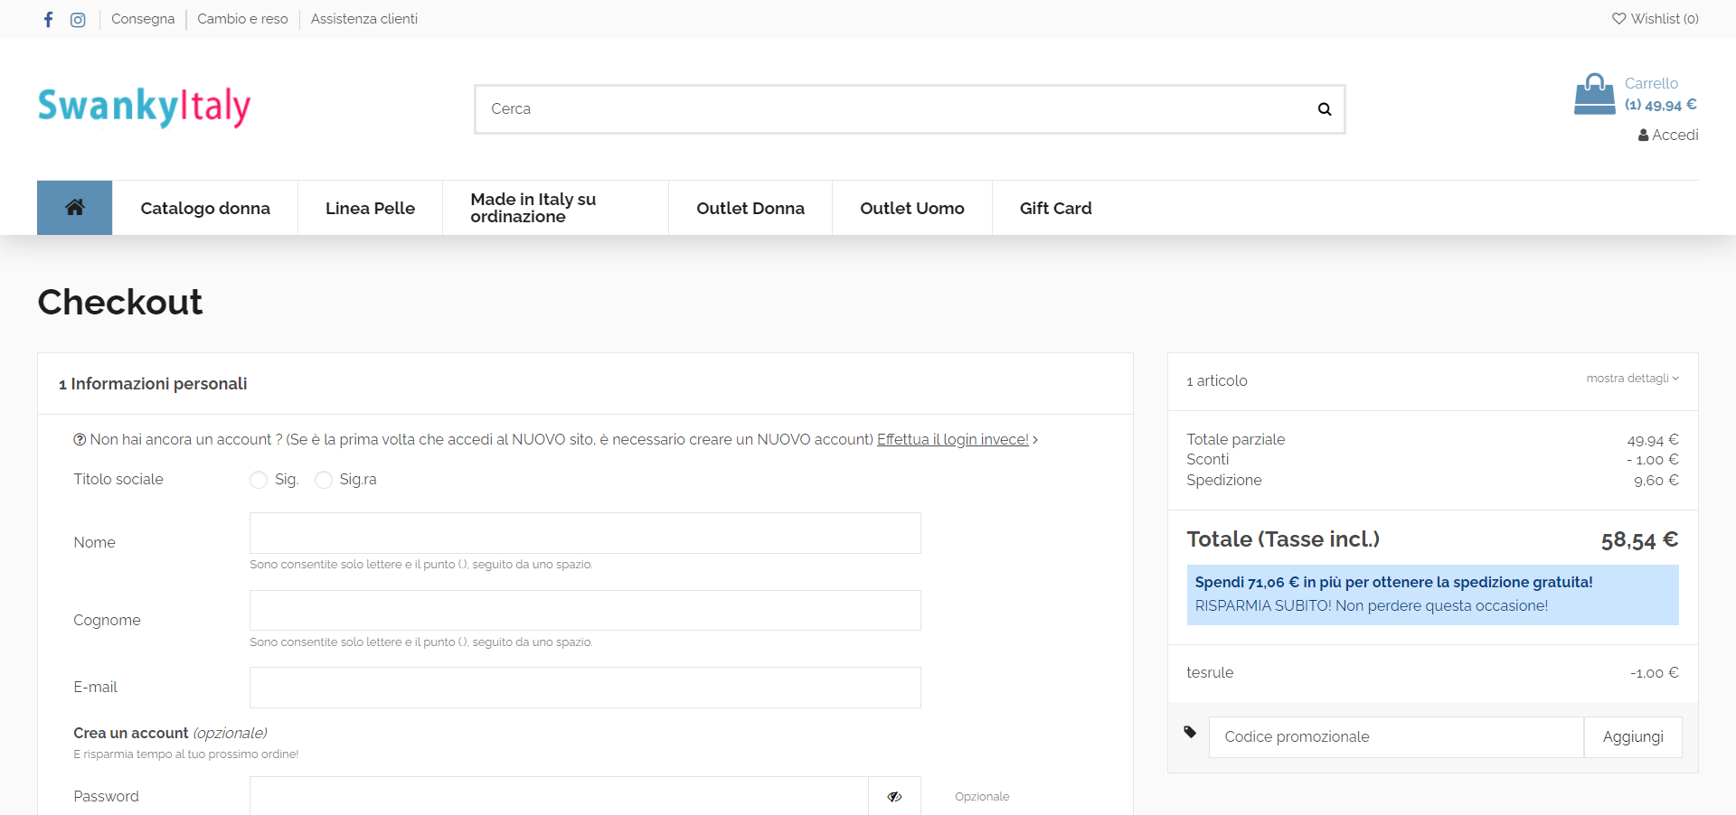This screenshot has height=815, width=1736.
Task: Open the Carrello cart link
Action: pos(1651,83)
